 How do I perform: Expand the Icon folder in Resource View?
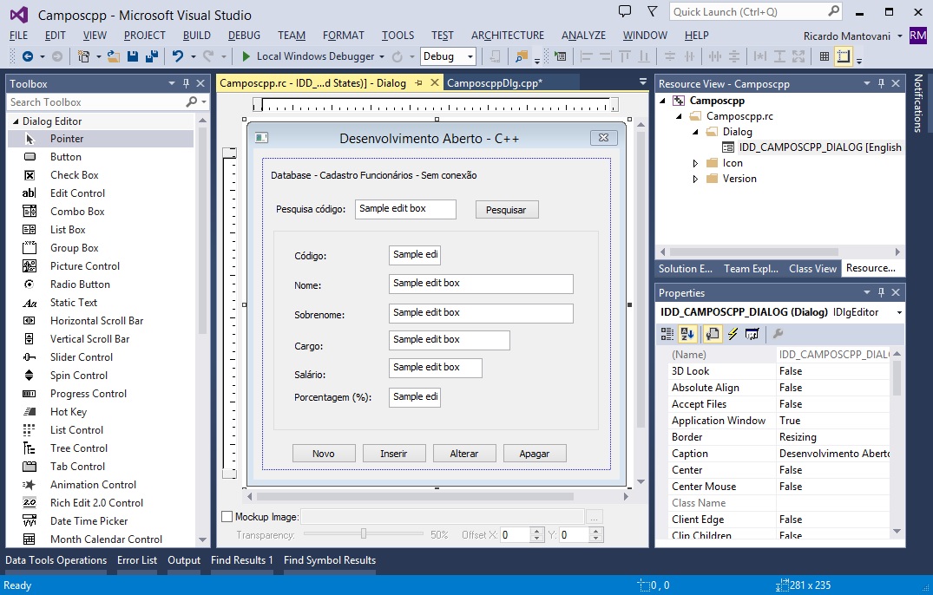(695, 163)
